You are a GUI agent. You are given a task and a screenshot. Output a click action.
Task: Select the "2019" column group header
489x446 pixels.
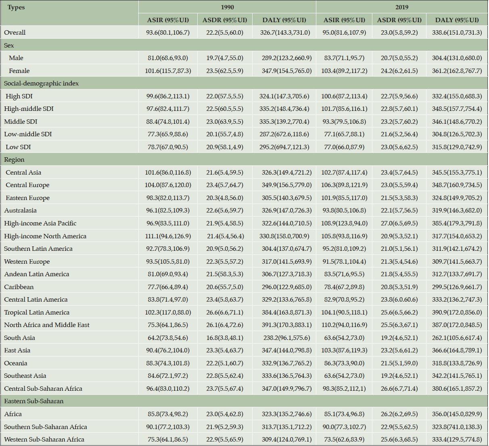click(x=402, y=7)
